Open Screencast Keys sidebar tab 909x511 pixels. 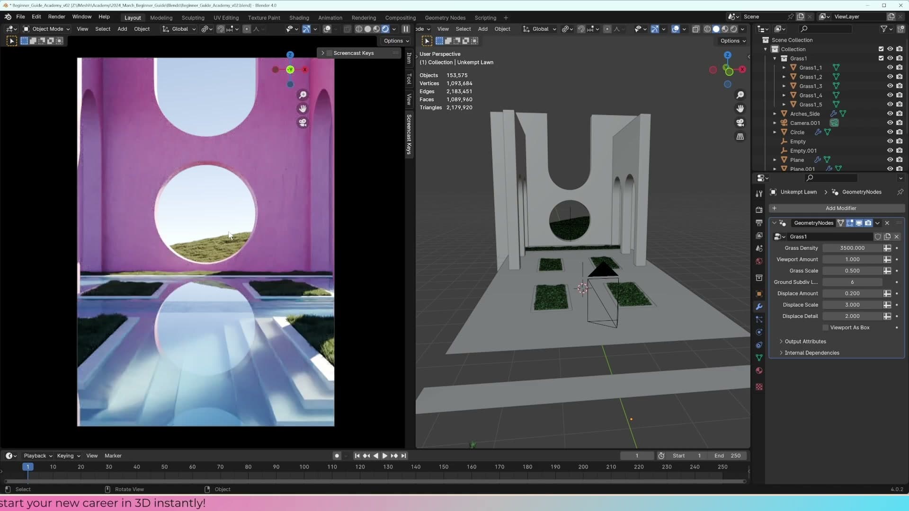click(409, 134)
